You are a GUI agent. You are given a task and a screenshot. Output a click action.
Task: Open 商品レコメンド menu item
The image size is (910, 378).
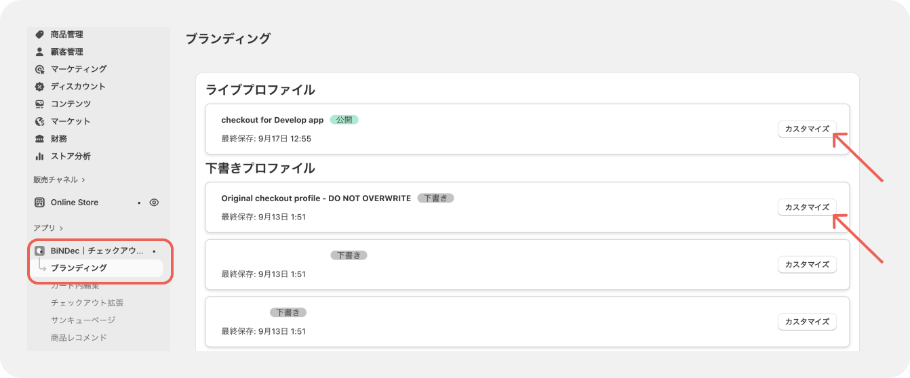pyautogui.click(x=79, y=337)
